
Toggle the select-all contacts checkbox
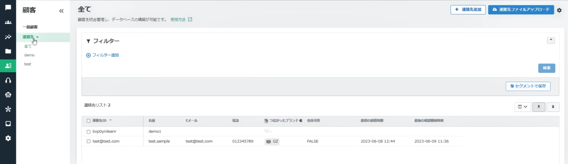[88, 121]
